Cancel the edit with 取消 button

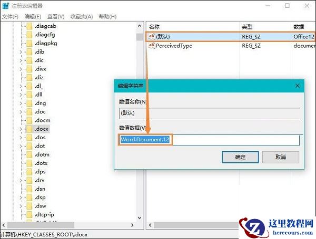281,157
